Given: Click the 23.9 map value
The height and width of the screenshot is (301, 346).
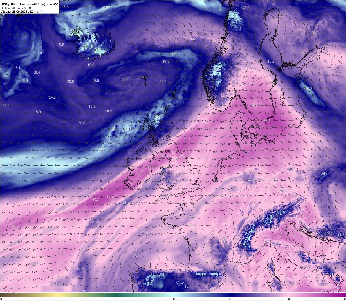Looking at the screenshot, I should pyautogui.click(x=136, y=256).
